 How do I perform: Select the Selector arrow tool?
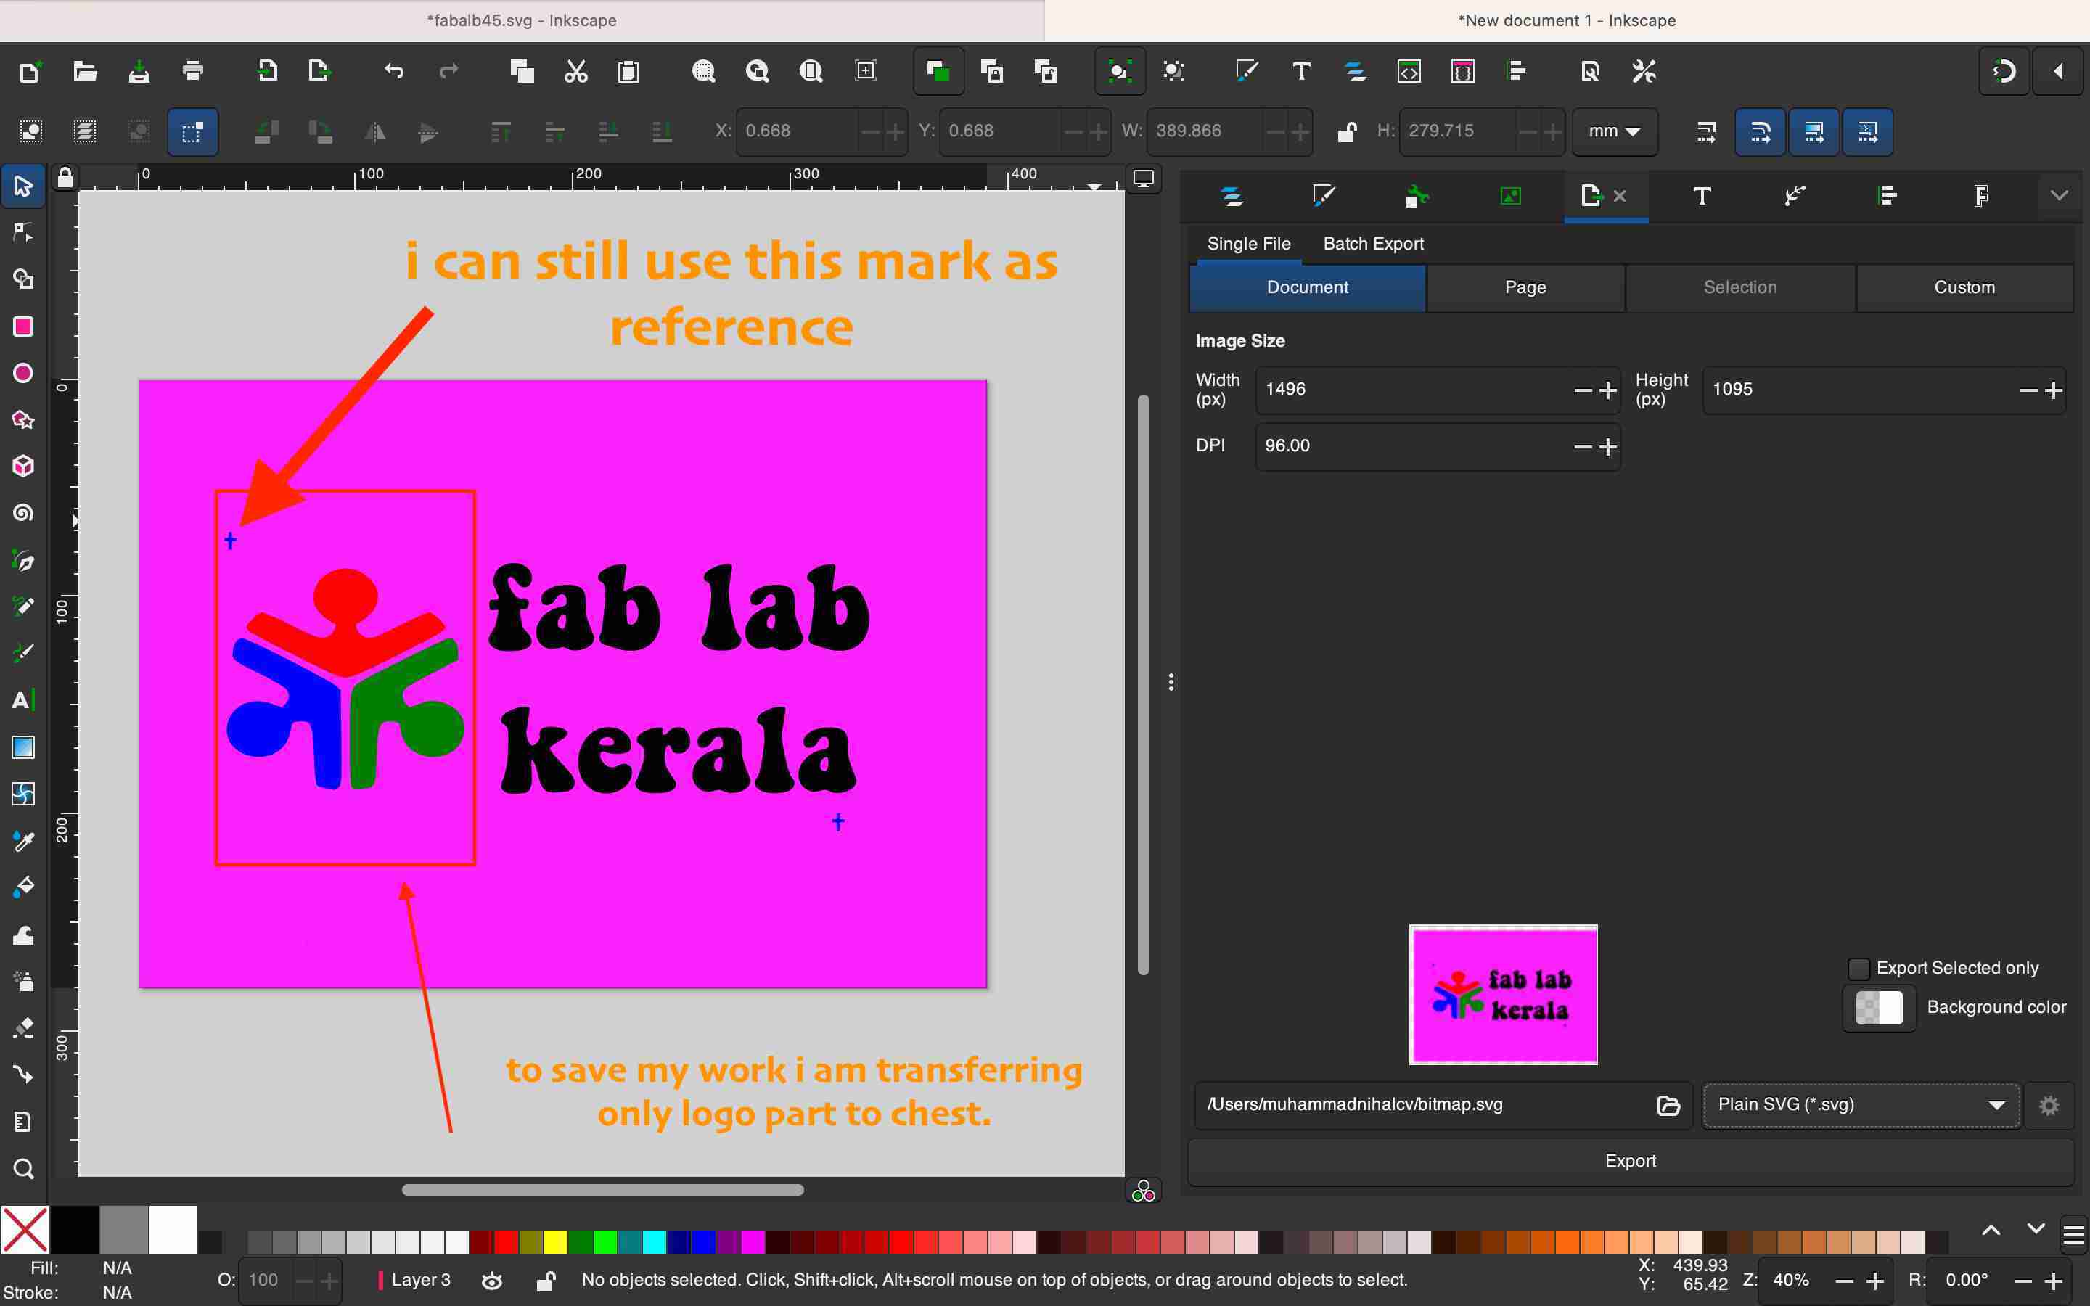click(23, 186)
